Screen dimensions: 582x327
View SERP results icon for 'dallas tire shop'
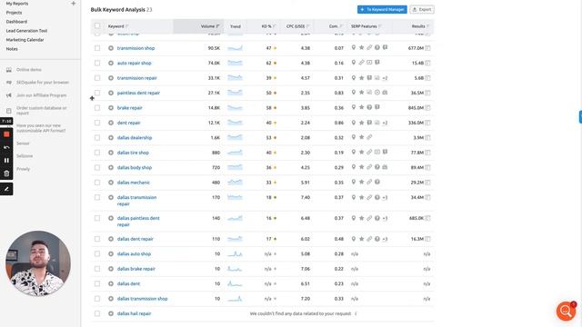point(428,153)
